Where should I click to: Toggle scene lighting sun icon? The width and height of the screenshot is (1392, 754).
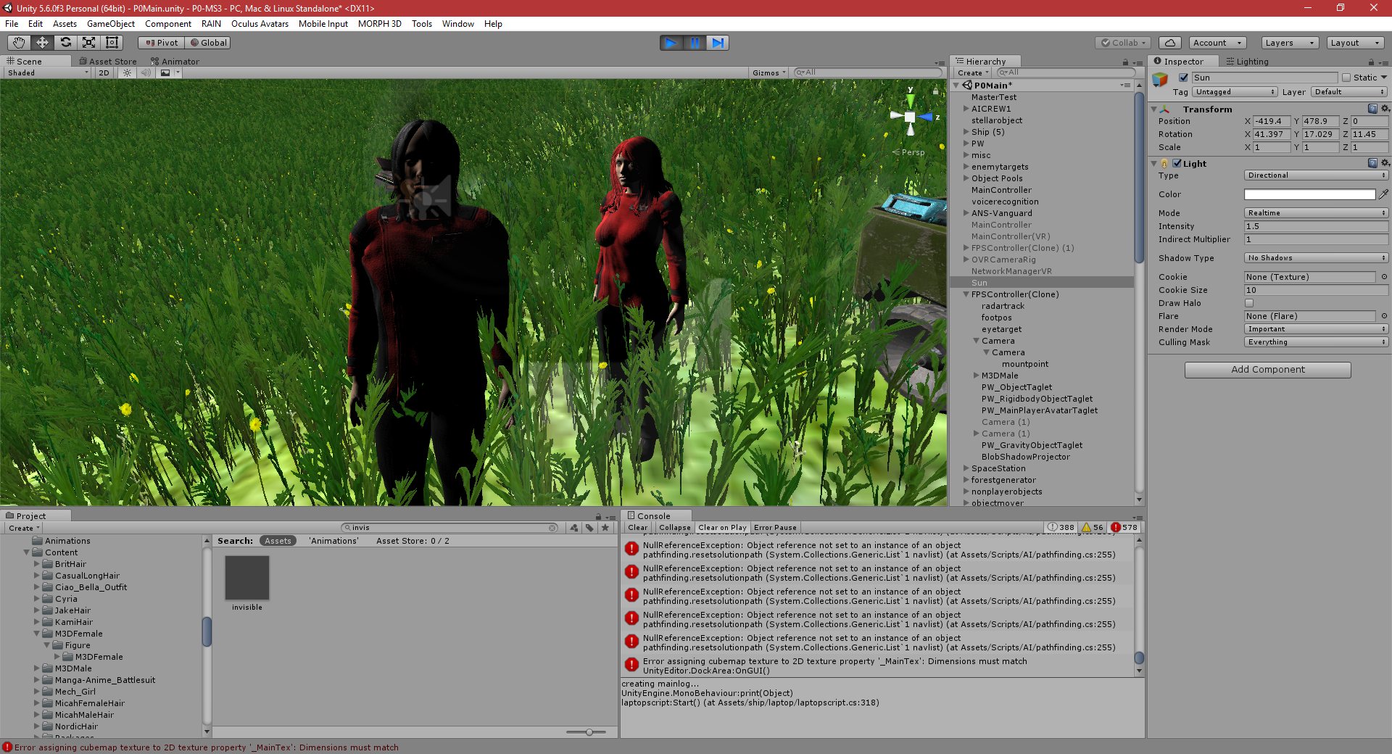tap(128, 72)
